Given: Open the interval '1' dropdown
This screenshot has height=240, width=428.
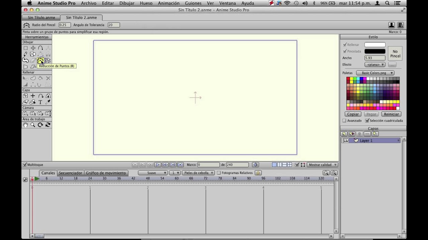Looking at the screenshot, I should point(175,173).
